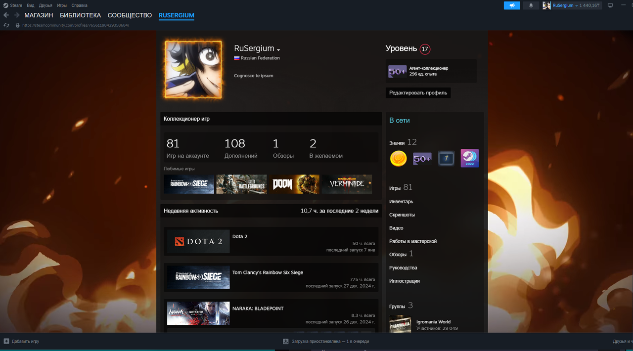Open the Igromania World group link
The image size is (633, 351).
click(x=433, y=322)
